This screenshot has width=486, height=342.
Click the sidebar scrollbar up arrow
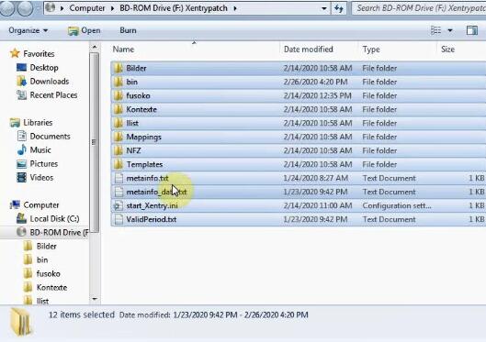[x=95, y=47]
